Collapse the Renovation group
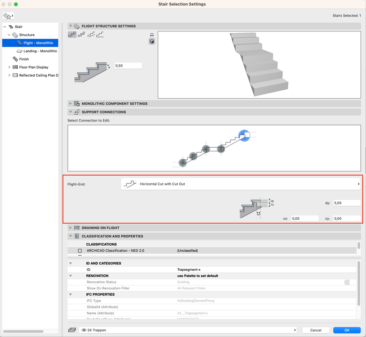The height and width of the screenshot is (337, 366). (71, 276)
